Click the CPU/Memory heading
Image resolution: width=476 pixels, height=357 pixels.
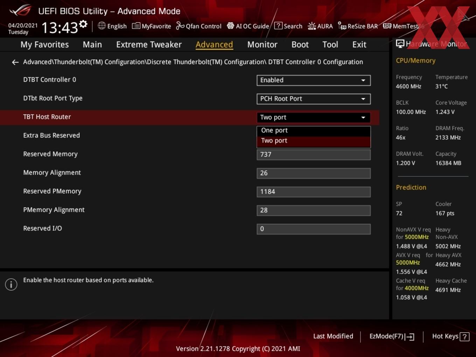pos(415,61)
